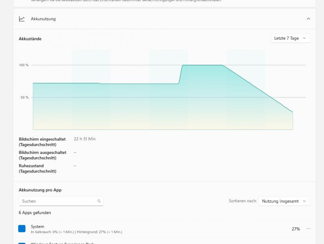This screenshot has height=244, width=324.
Task: Click the "6 Apps gefunden" text
Action: click(x=35, y=212)
